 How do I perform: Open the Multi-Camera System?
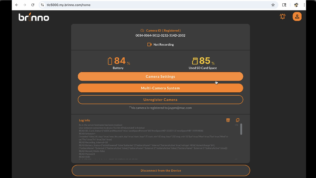(160, 88)
